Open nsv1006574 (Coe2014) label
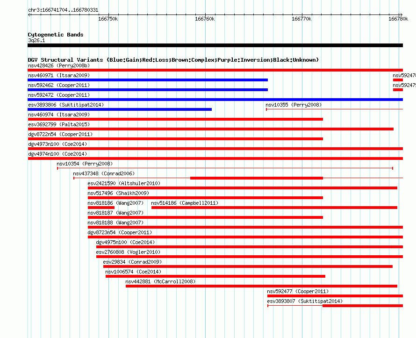The width and height of the screenshot is (416, 338). click(133, 272)
